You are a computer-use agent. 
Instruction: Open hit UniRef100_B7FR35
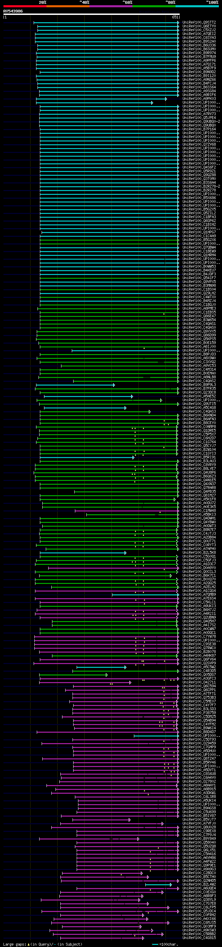coord(199,389)
